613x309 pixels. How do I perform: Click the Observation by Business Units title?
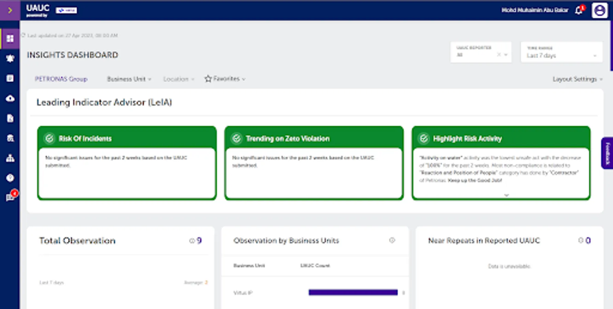pyautogui.click(x=286, y=240)
